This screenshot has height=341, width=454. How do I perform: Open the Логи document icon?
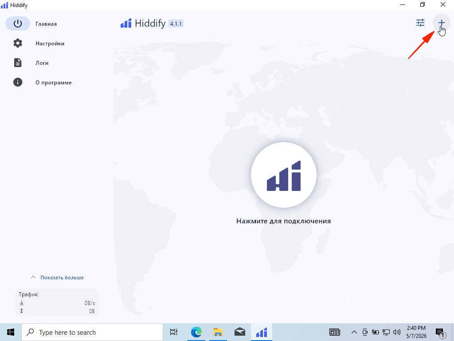coord(18,63)
